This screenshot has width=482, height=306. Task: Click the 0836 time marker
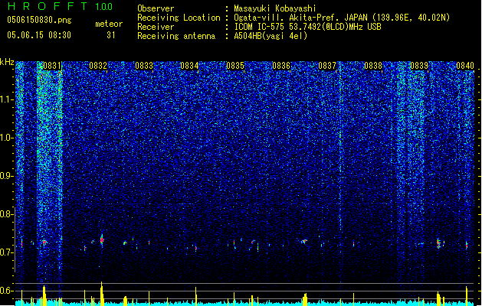(x=281, y=66)
